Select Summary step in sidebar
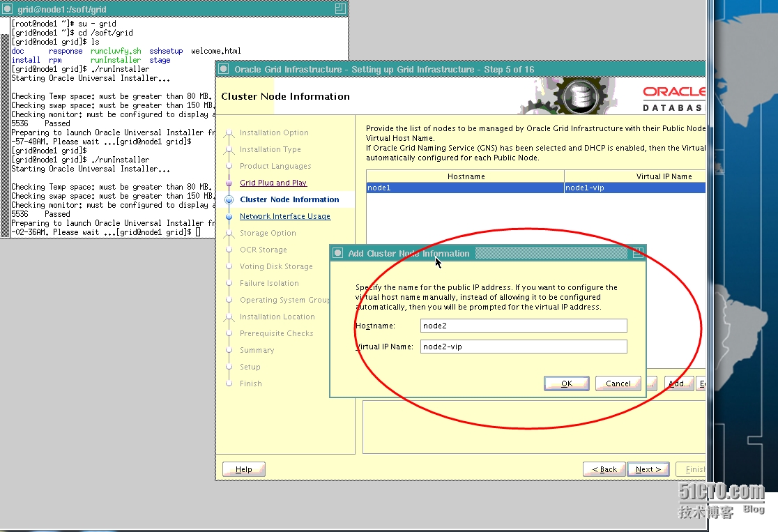Viewport: 778px width, 532px height. click(x=257, y=350)
